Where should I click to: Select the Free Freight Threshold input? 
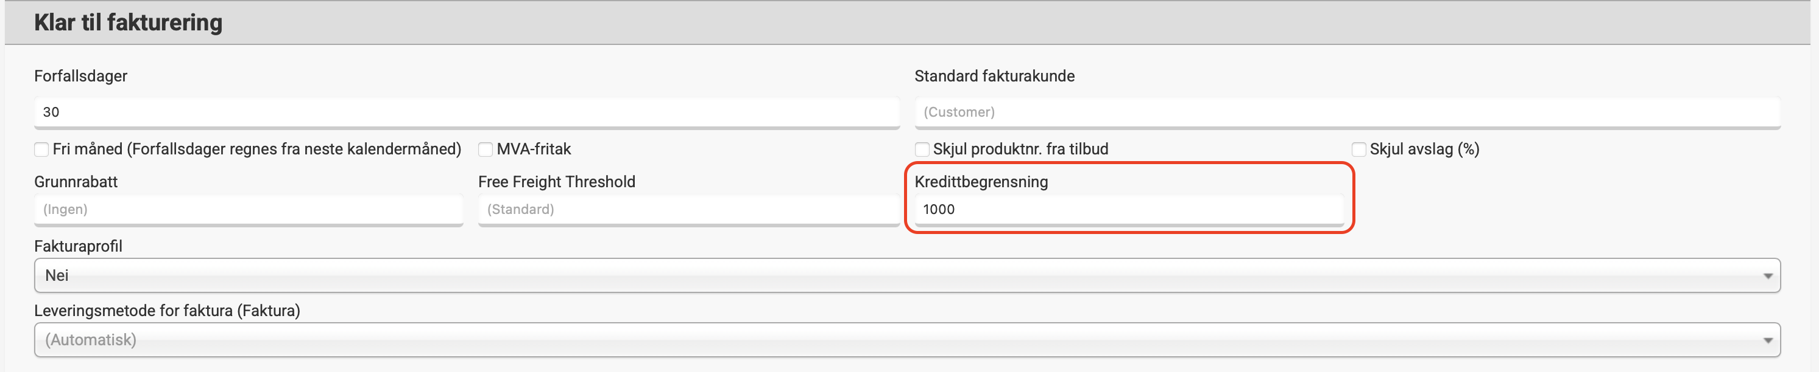pos(688,209)
